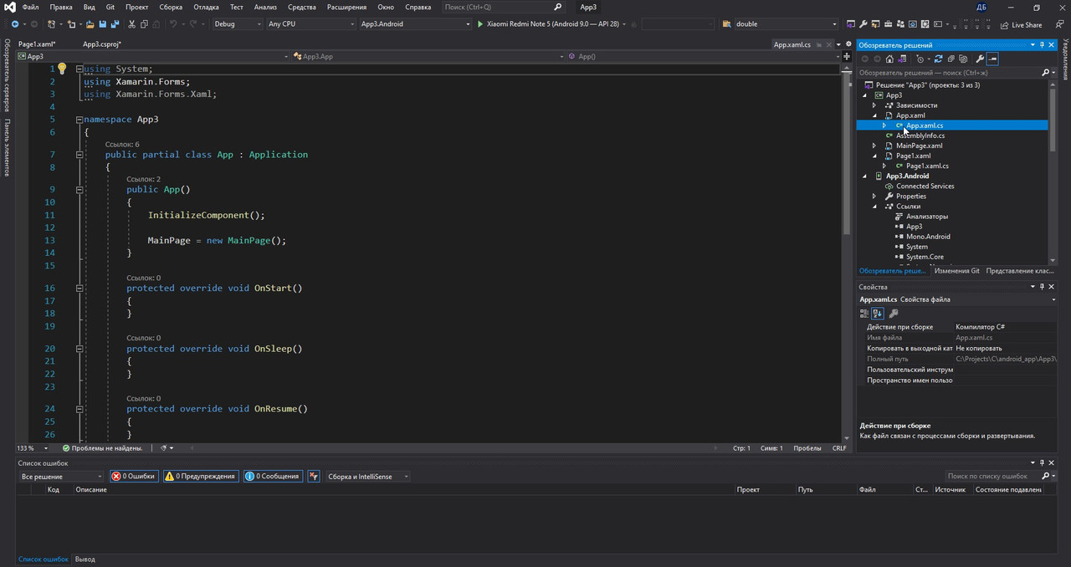Expand the MainPage.xaml node
The height and width of the screenshot is (567, 1071).
(x=874, y=146)
